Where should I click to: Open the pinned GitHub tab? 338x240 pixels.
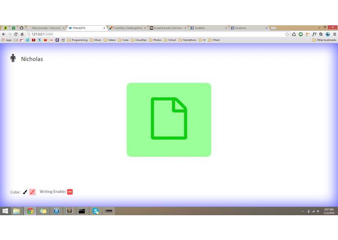[x=21, y=28]
